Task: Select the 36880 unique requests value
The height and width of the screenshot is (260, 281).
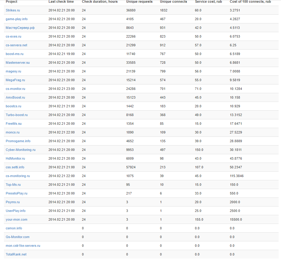Action: pos(131,11)
